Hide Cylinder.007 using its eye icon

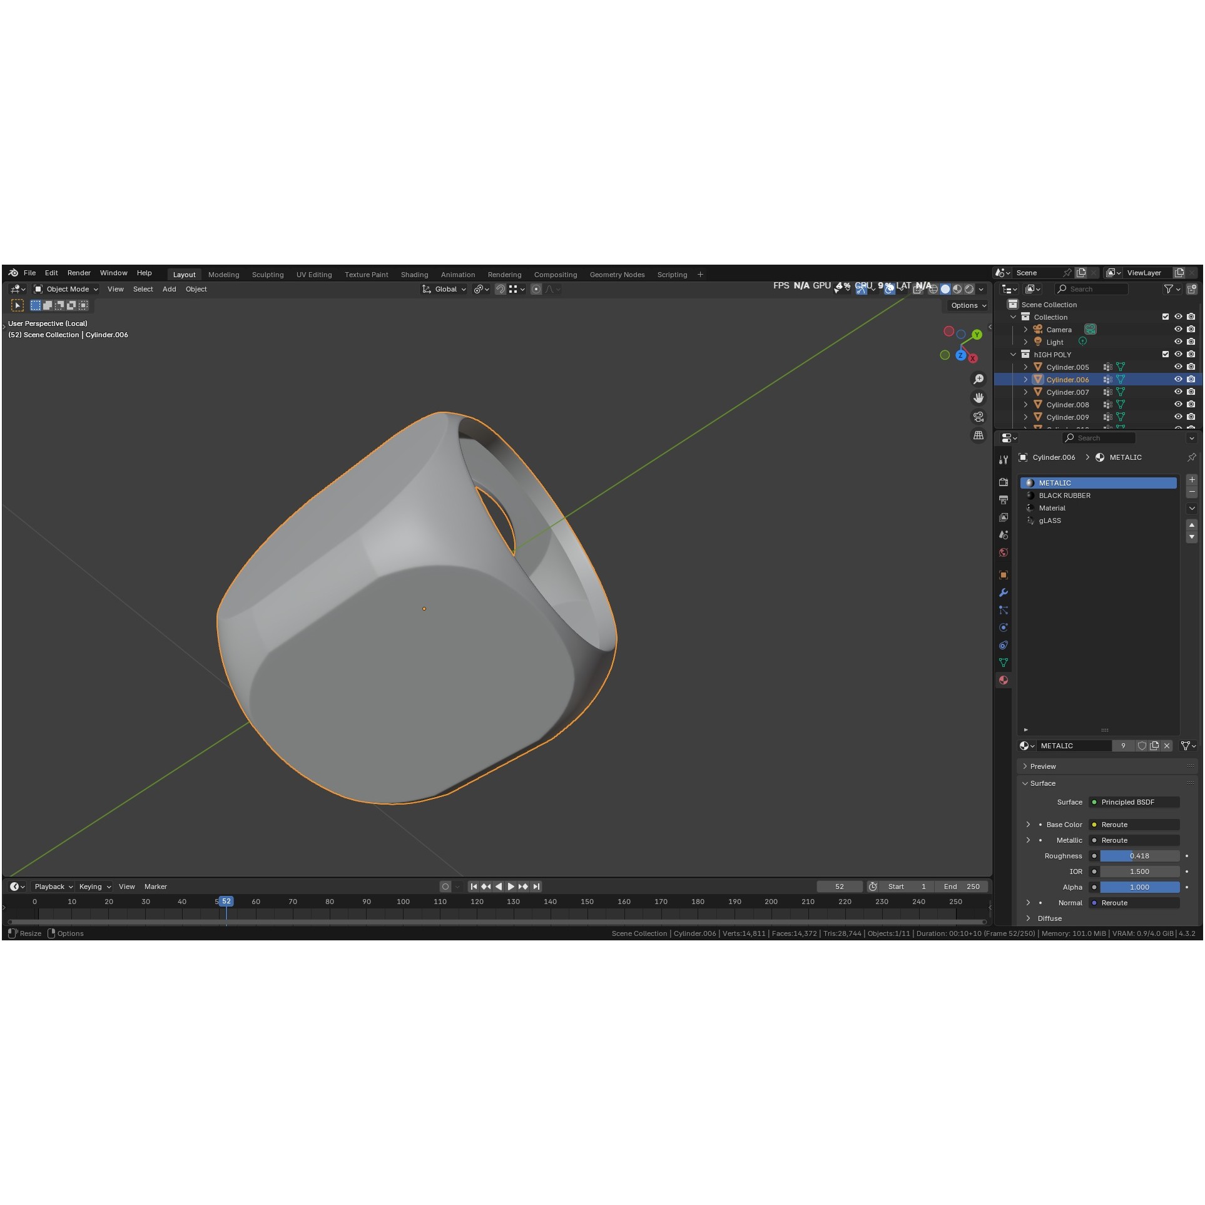pyautogui.click(x=1178, y=392)
